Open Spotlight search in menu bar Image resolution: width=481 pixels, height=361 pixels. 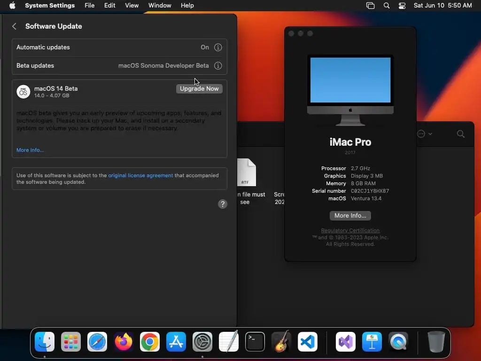click(x=387, y=6)
